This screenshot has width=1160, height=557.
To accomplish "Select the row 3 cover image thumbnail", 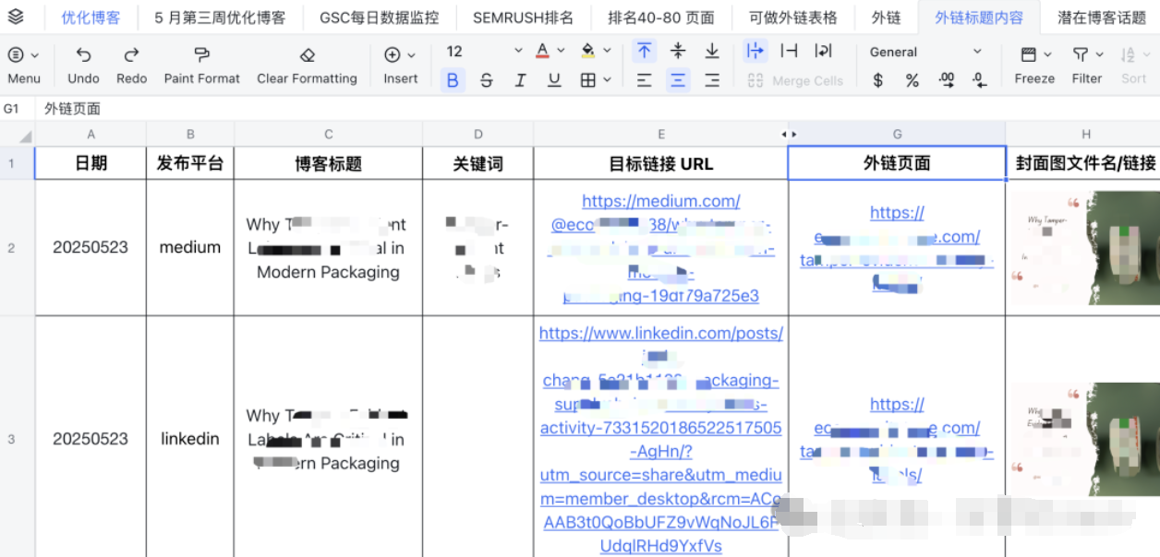I will tap(1083, 439).
